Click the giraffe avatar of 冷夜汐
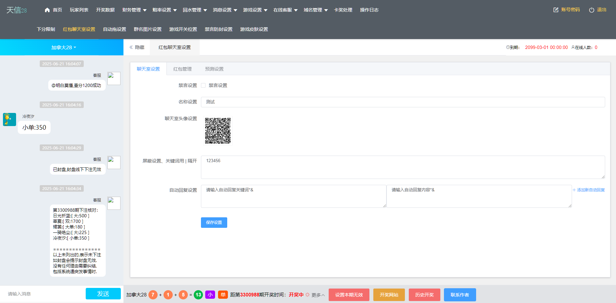This screenshot has width=616, height=303. click(9, 119)
